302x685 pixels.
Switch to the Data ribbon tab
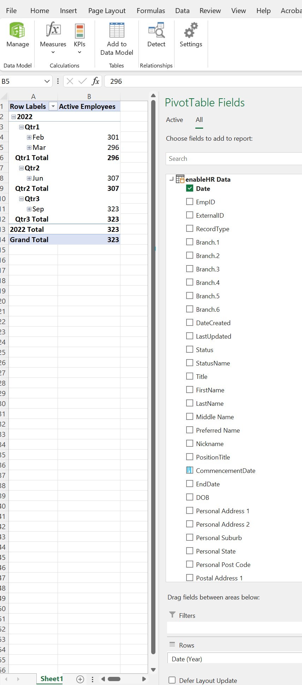coord(182,11)
